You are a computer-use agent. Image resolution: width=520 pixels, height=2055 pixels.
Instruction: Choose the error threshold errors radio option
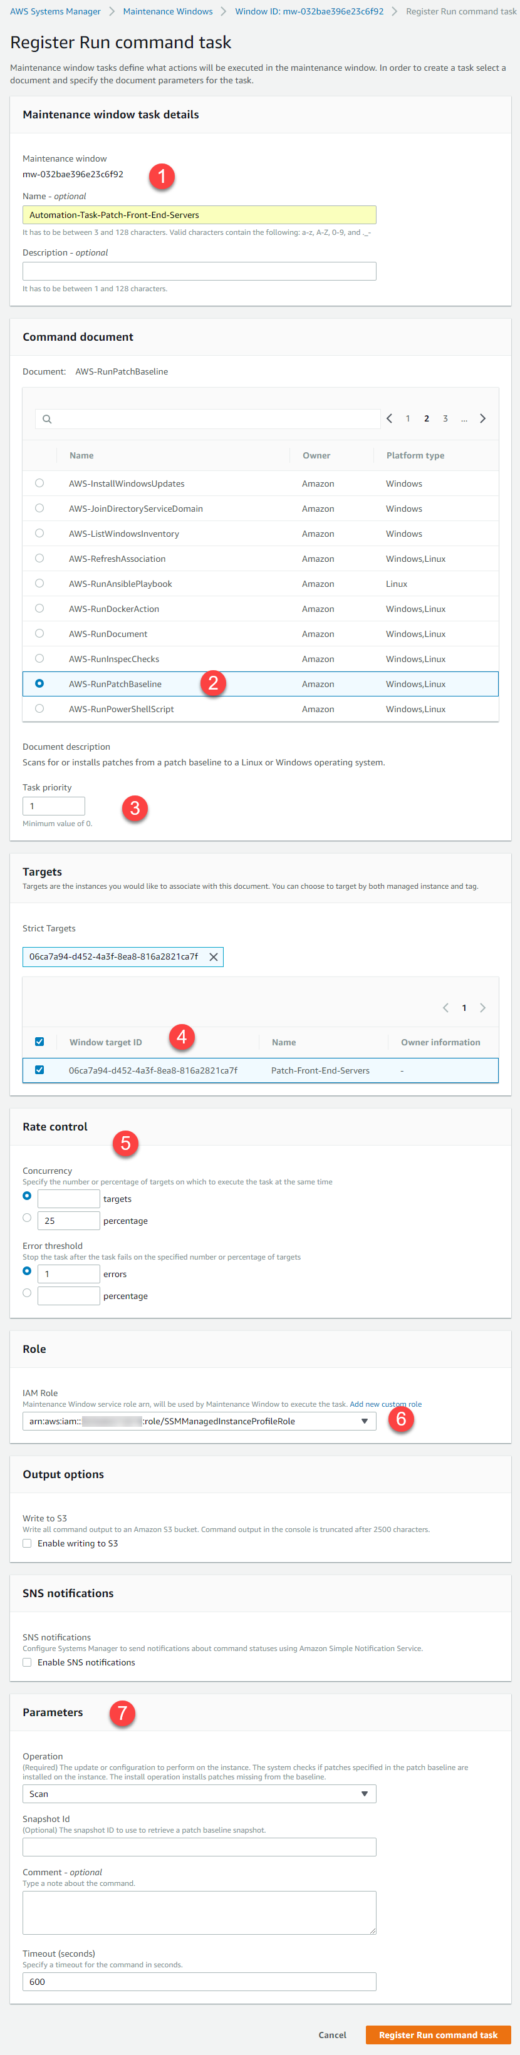click(27, 1271)
